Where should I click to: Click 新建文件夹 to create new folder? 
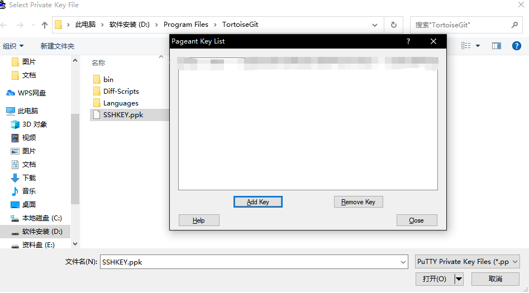(x=58, y=46)
